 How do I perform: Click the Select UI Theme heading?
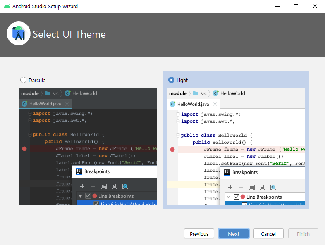click(x=69, y=34)
